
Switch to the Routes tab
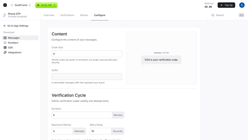click(84, 15)
